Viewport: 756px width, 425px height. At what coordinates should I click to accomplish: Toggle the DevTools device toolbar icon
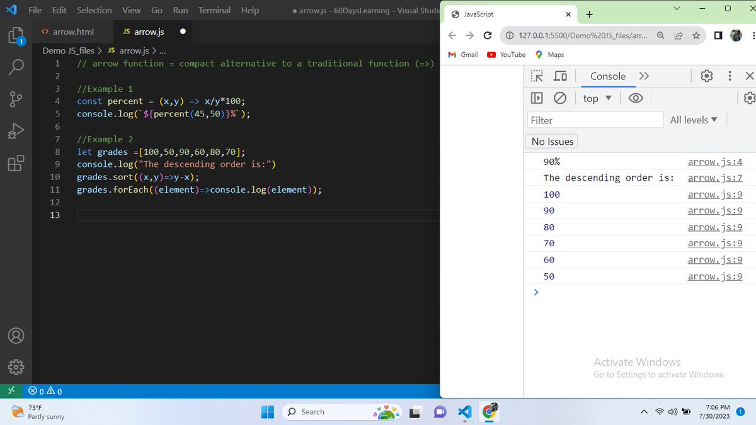point(559,76)
